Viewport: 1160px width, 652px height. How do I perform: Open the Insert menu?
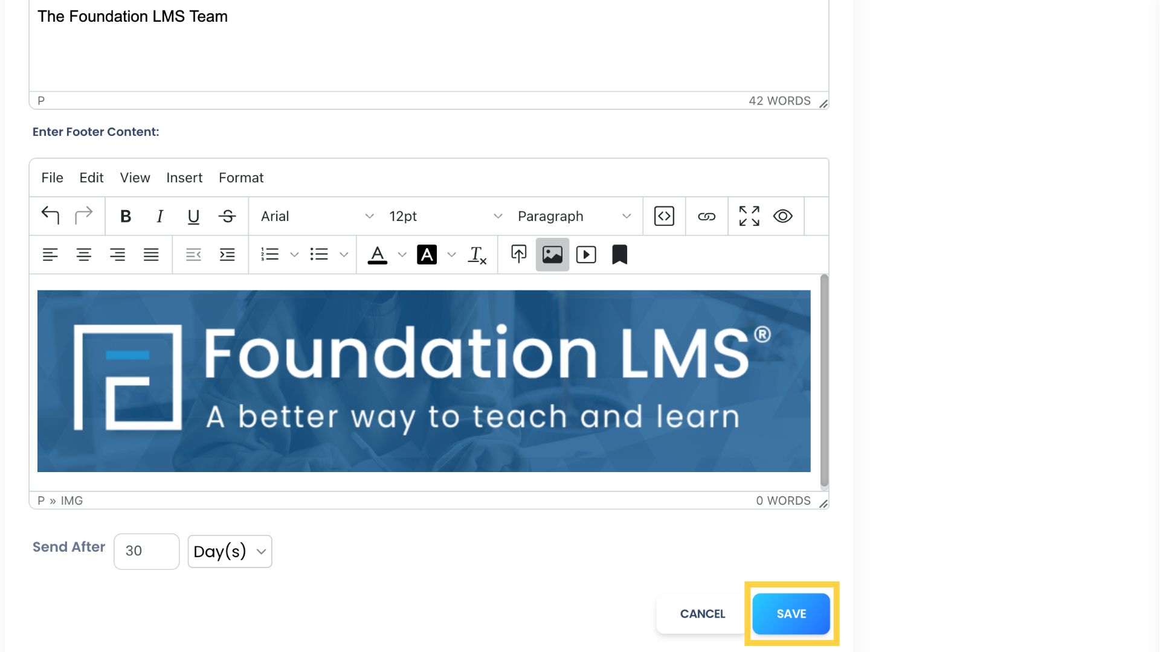click(x=185, y=177)
